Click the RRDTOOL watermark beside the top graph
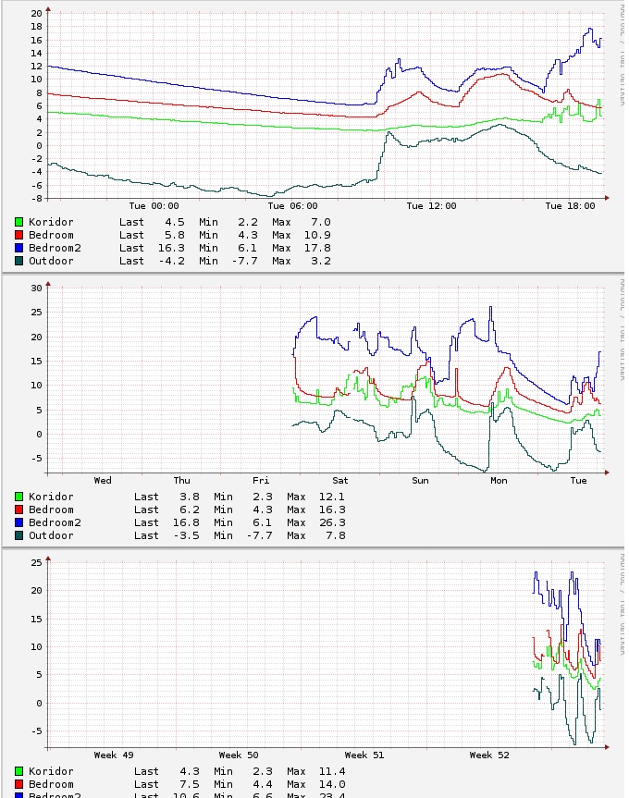Screen dimensions: 629x798 (622, 37)
